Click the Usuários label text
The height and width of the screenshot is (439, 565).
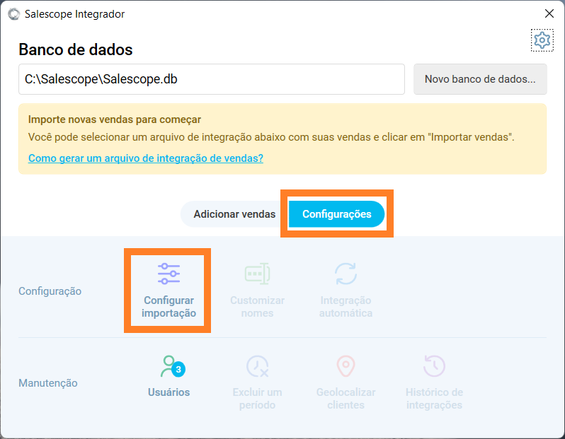169,392
